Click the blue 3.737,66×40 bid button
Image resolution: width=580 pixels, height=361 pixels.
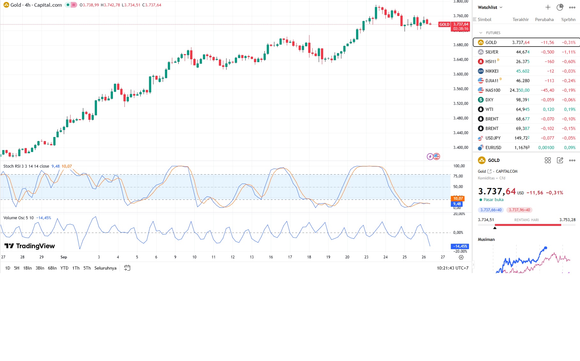tap(491, 210)
